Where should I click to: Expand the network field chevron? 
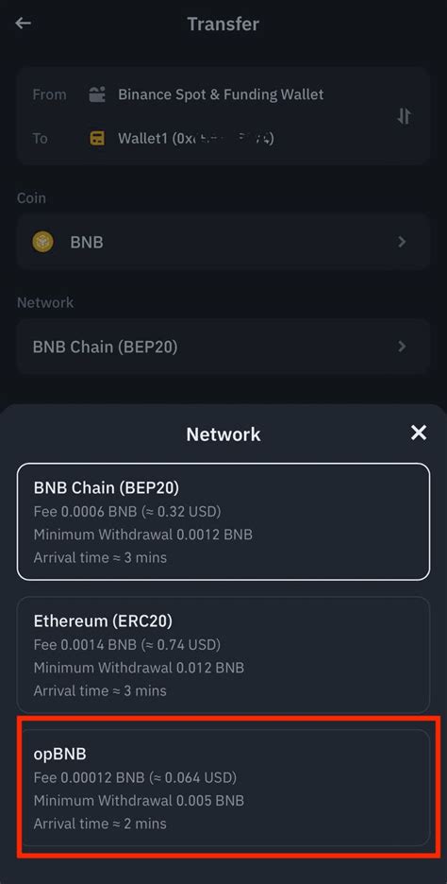402,347
